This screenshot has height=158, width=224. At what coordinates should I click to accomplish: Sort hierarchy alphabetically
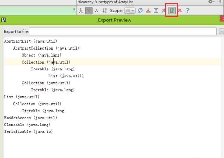pyautogui.click(x=104, y=10)
